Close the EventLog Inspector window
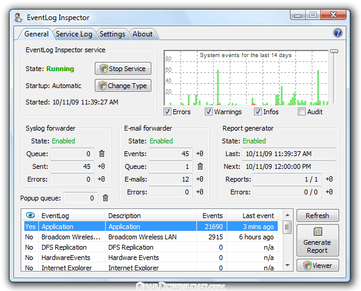Screen dimensions: 361x291 pyautogui.click(x=333, y=15)
